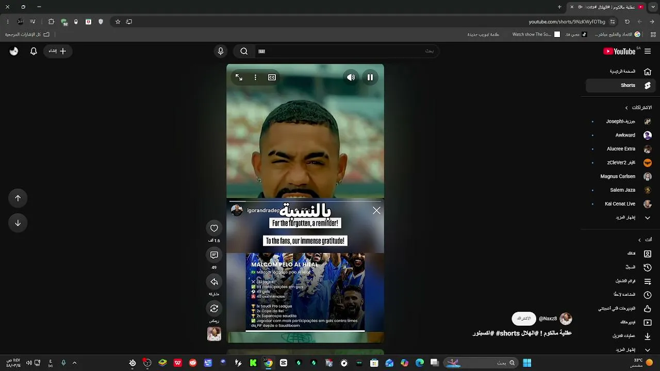Screen dimensions: 660x371
Task: Open your channel page in sidebar
Action: coord(620,254)
